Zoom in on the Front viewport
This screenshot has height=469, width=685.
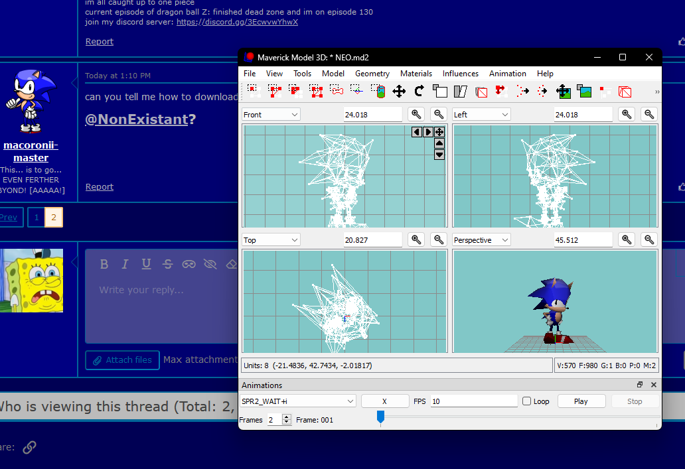tap(416, 114)
